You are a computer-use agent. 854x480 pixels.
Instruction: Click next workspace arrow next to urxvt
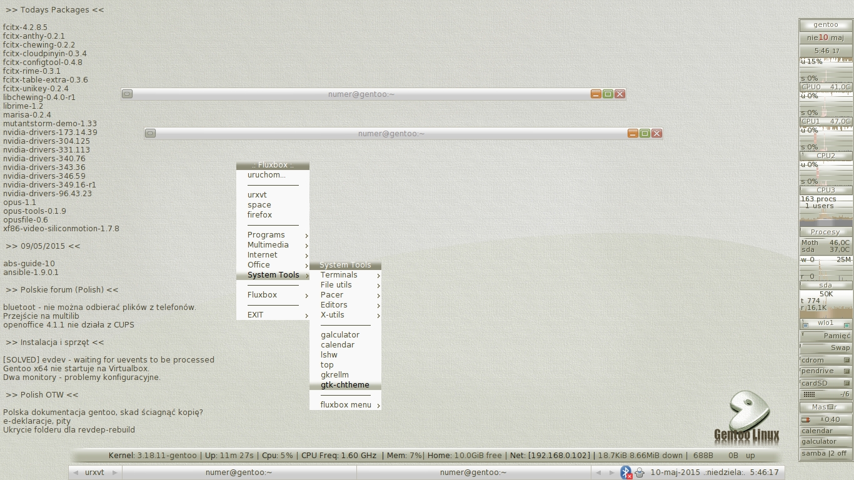click(114, 472)
